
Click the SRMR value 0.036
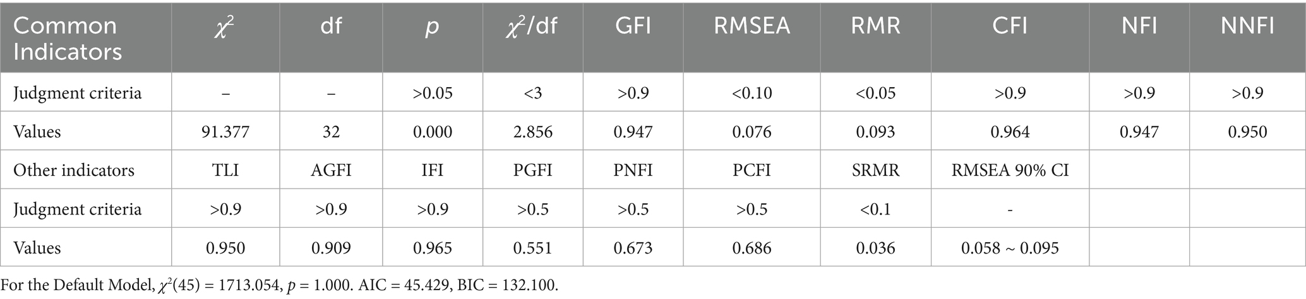coord(875,248)
